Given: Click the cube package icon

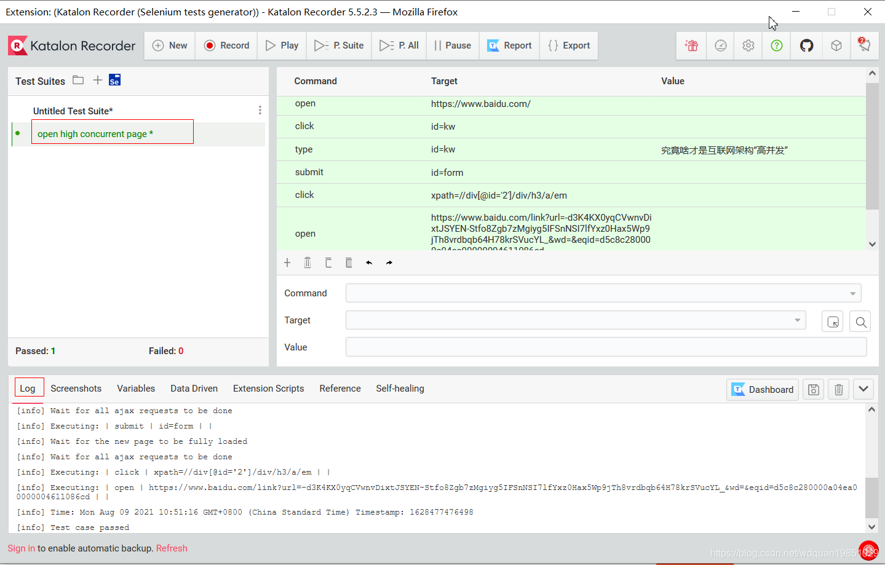Looking at the screenshot, I should pyautogui.click(x=836, y=45).
